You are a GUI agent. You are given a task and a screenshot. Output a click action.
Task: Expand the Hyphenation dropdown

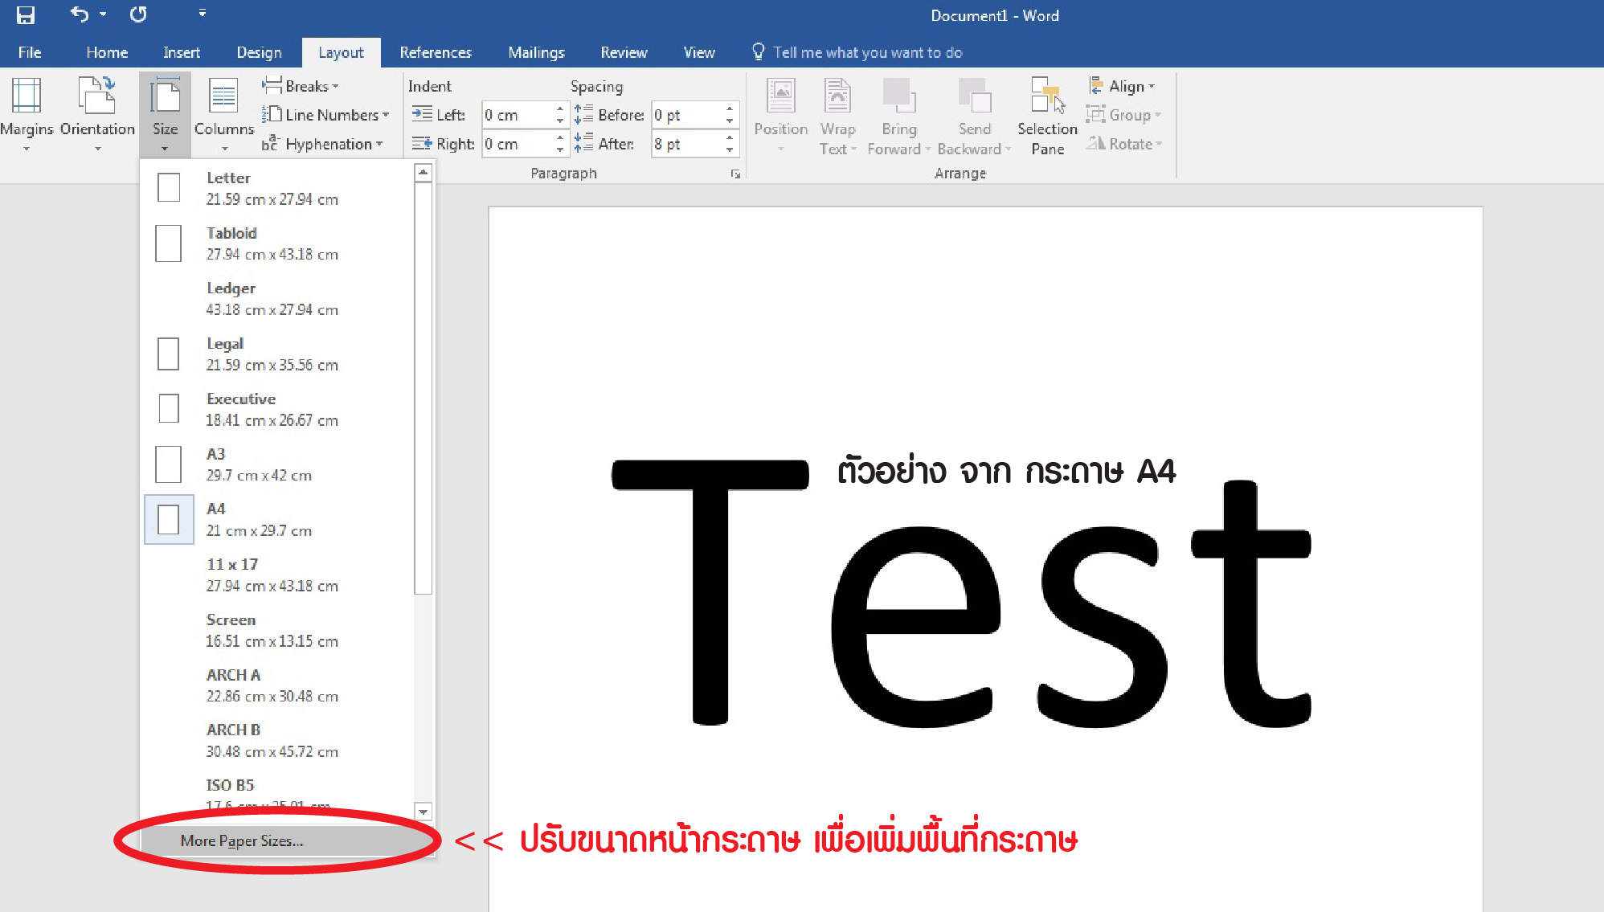pyautogui.click(x=322, y=144)
